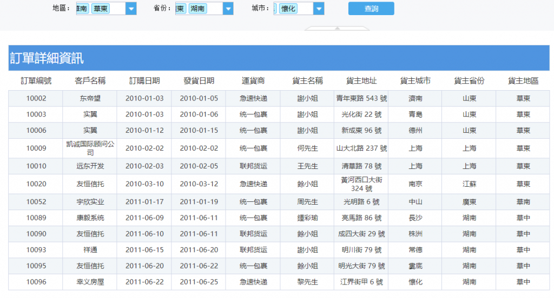
Task: Select order number 10090 cell
Action: tap(36, 234)
